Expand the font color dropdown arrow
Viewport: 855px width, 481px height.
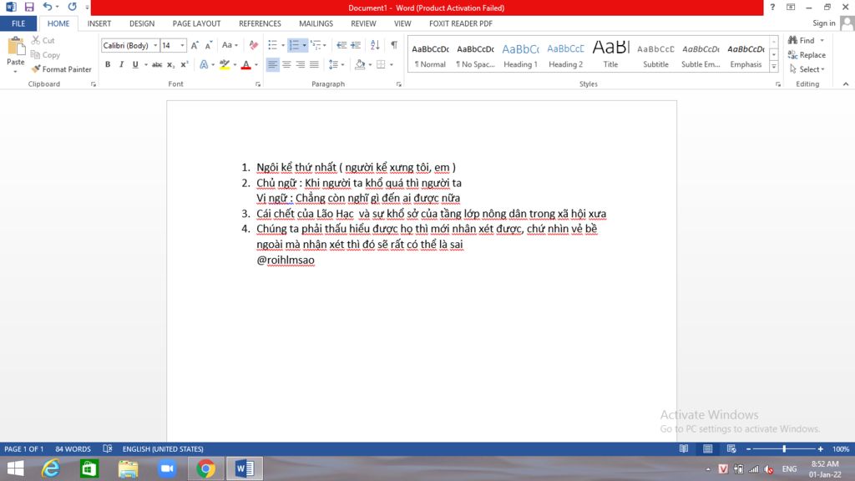pyautogui.click(x=256, y=65)
